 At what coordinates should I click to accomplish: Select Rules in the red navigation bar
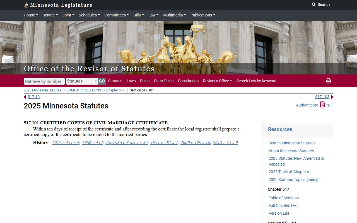point(145,81)
